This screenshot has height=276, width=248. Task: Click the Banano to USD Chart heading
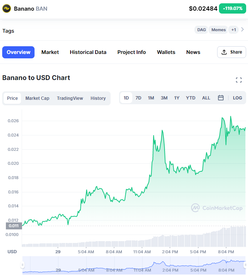coord(36,78)
